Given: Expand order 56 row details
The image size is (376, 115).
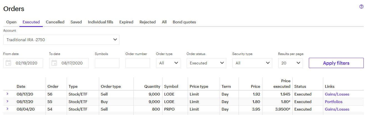Looking at the screenshot, I should coord(7,94).
